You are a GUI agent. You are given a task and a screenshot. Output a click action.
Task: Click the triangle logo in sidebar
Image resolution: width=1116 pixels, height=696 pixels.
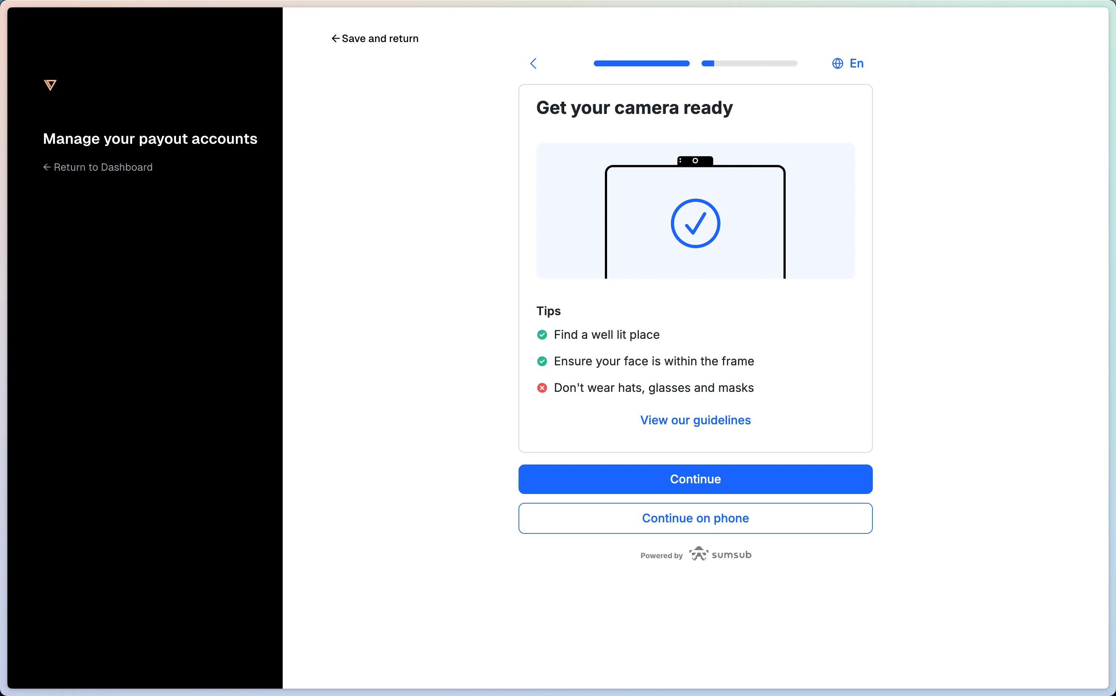[50, 85]
